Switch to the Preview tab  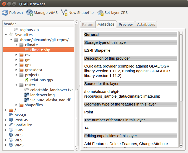point(126,25)
